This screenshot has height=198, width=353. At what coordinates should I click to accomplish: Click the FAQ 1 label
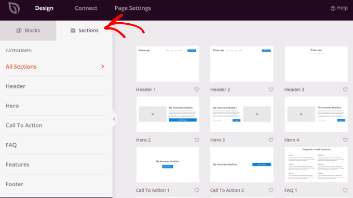[x=291, y=190]
